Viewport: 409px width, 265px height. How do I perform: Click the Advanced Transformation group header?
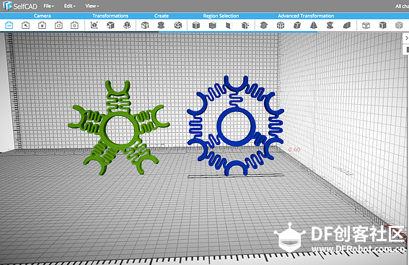[x=306, y=16]
